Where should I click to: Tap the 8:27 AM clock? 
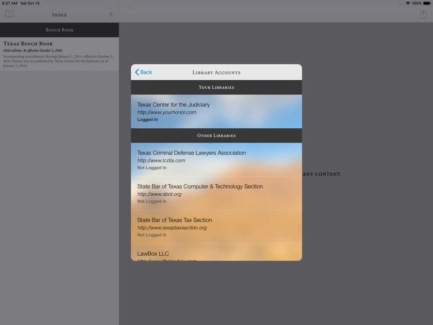pos(10,3)
